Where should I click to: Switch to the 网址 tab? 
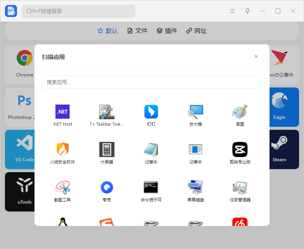click(196, 31)
